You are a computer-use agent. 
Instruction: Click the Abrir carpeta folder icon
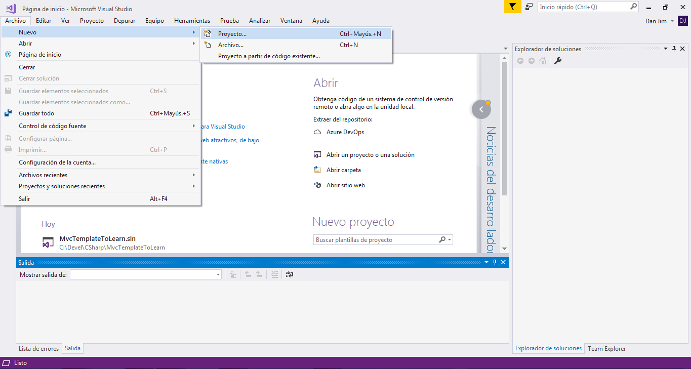[317, 170]
